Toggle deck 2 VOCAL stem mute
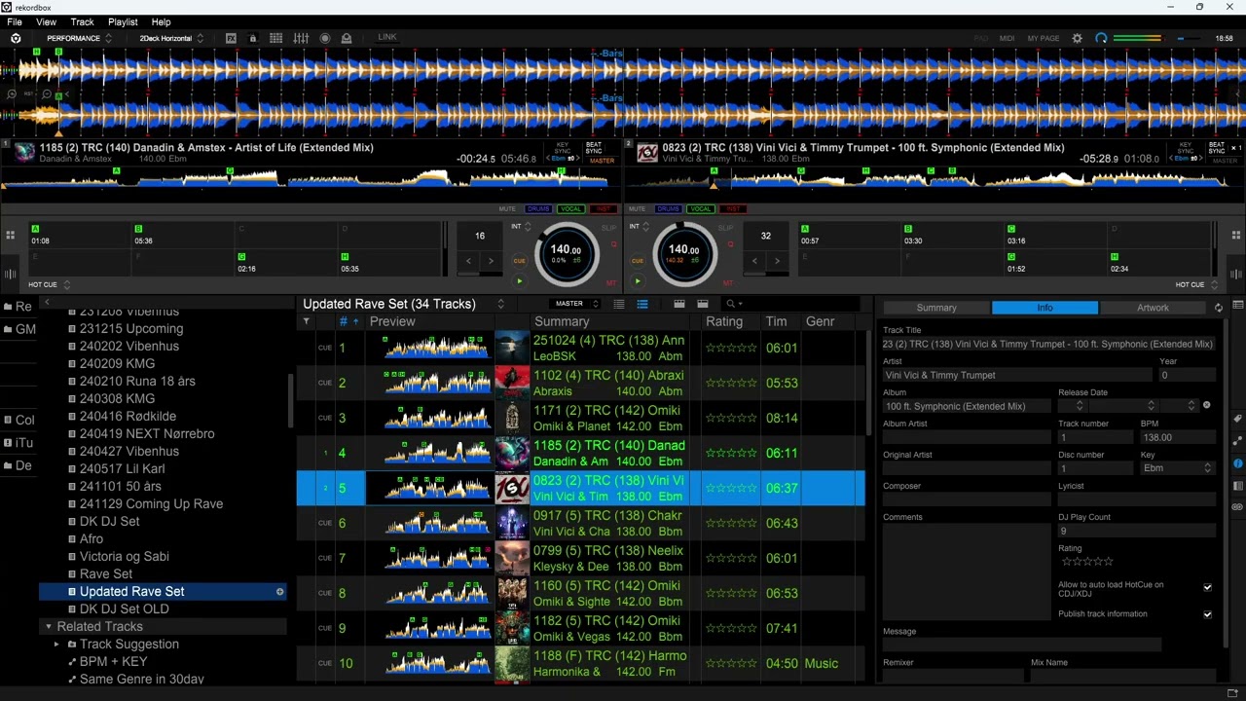This screenshot has height=701, width=1246. tap(701, 208)
